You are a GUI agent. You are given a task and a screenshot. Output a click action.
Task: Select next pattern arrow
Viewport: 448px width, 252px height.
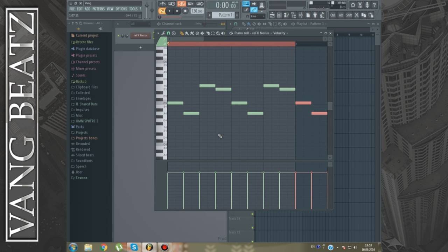(x=209, y=15)
